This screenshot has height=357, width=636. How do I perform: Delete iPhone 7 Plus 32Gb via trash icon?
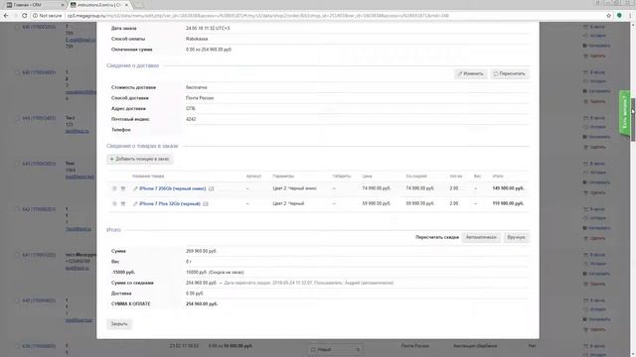coord(123,204)
